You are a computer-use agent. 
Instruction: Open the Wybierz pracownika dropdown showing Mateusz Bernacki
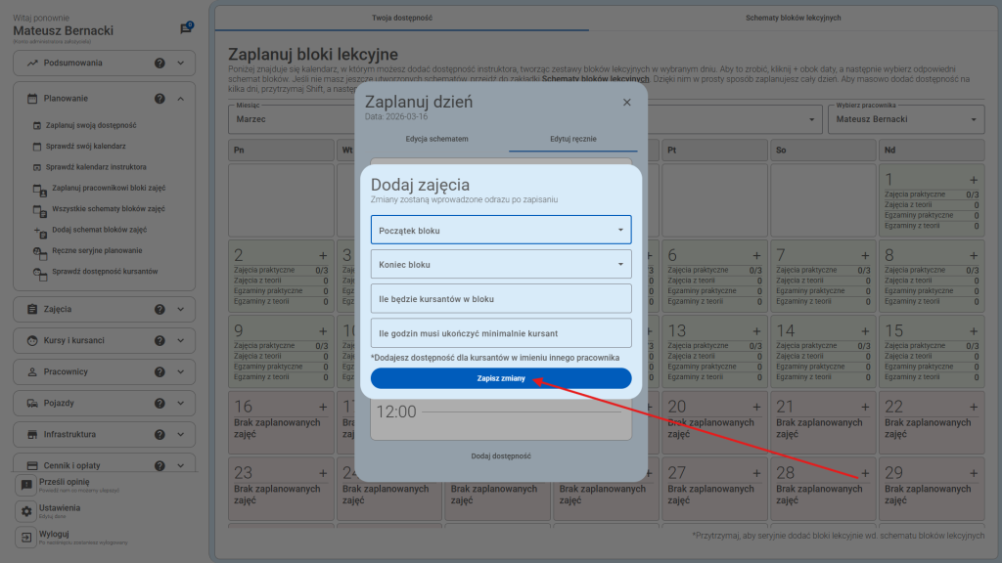tap(905, 118)
